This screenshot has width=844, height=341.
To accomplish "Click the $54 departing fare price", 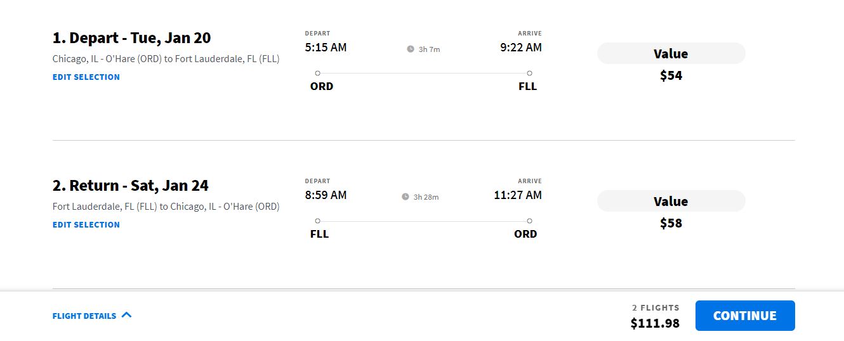I will (x=671, y=75).
